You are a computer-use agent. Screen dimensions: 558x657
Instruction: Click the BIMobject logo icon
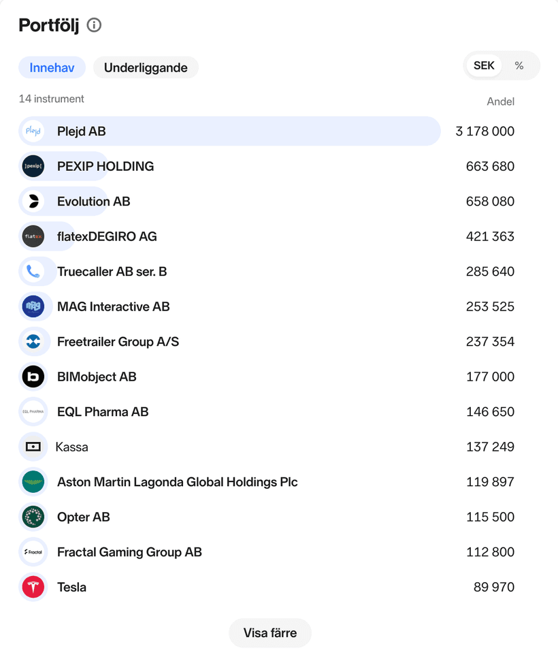33,376
